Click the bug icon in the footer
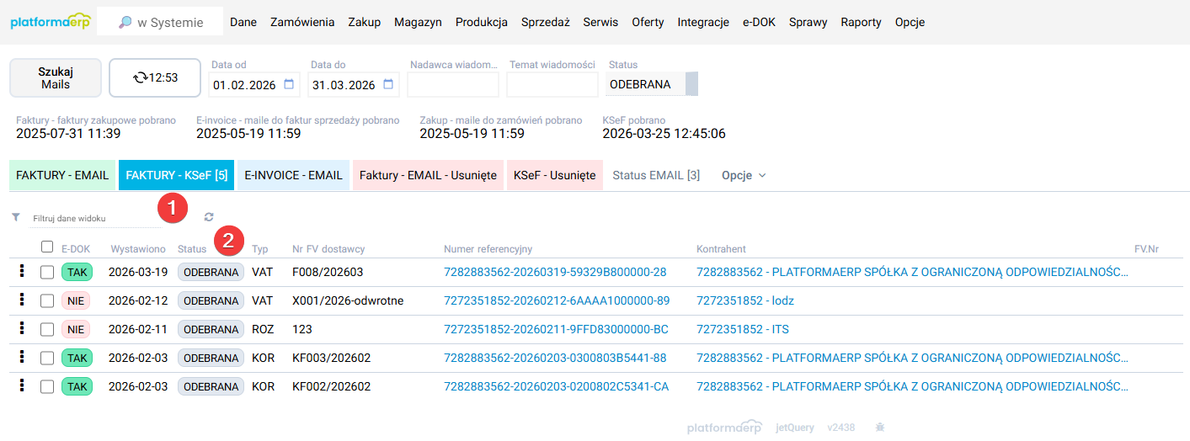1190x441 pixels. tap(880, 428)
